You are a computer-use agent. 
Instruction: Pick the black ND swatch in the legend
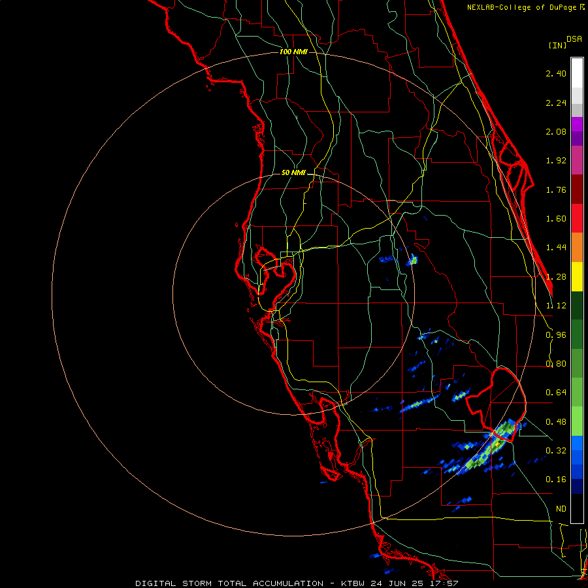pos(577,508)
